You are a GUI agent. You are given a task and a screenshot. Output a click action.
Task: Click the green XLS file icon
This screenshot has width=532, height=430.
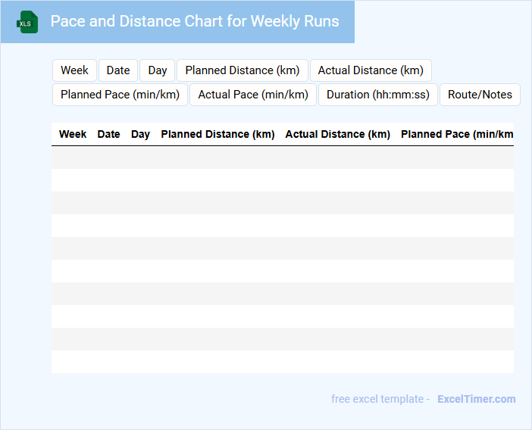pyautogui.click(x=27, y=23)
